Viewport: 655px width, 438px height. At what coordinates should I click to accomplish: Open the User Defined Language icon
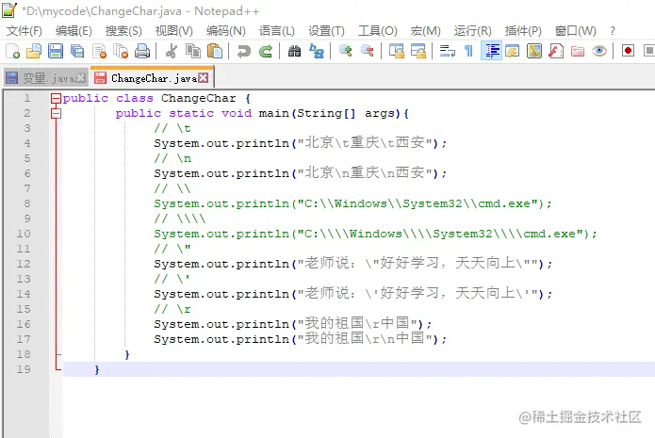click(x=513, y=51)
